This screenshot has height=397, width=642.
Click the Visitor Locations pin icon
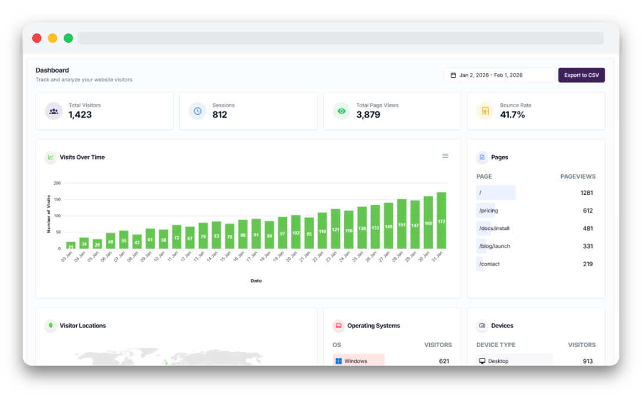pyautogui.click(x=51, y=325)
